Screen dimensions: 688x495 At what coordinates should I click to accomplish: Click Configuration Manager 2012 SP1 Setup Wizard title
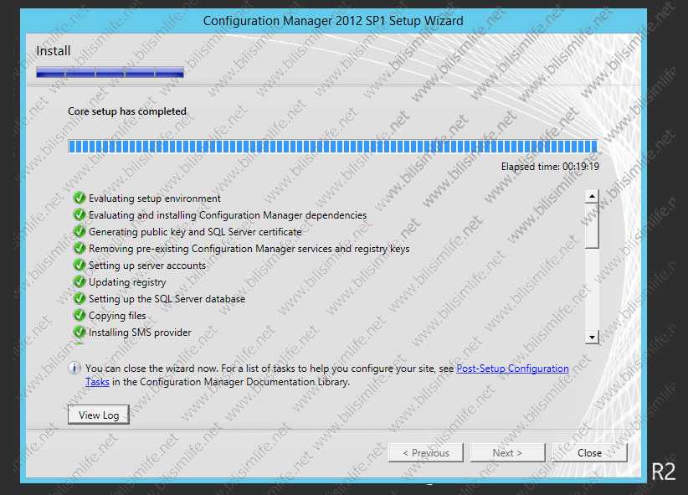333,21
